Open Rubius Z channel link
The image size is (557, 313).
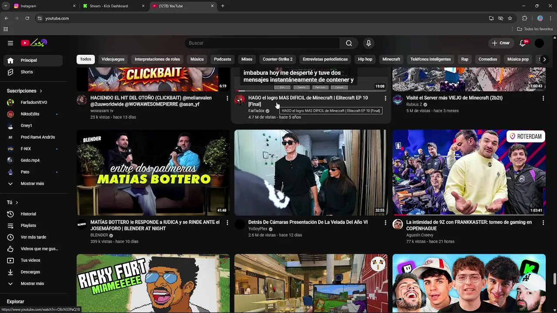pos(414,105)
